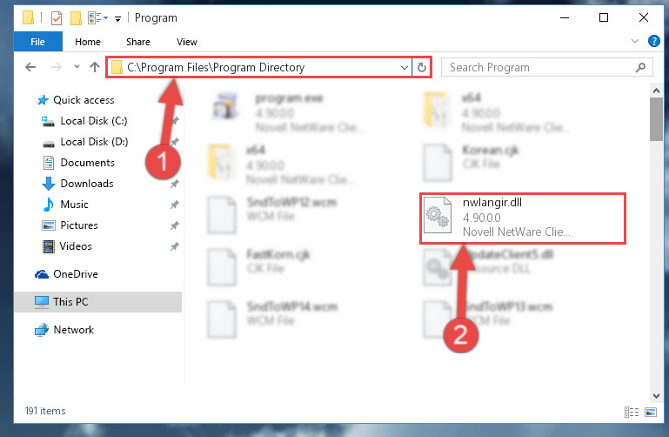The width and height of the screenshot is (669, 437).
Task: Click new folder icon in quick access toolbar
Action: point(76,18)
